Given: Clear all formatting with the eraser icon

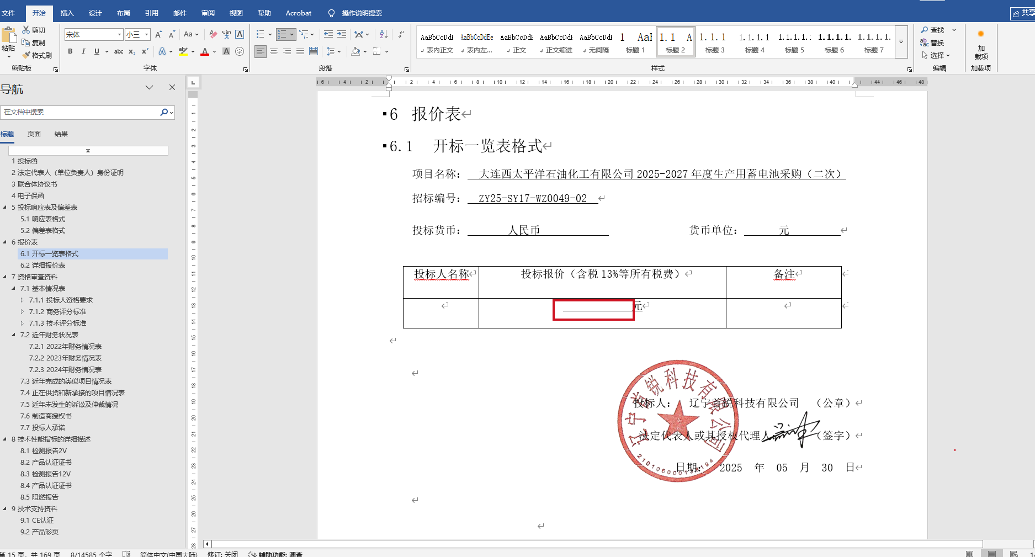Looking at the screenshot, I should 213,35.
